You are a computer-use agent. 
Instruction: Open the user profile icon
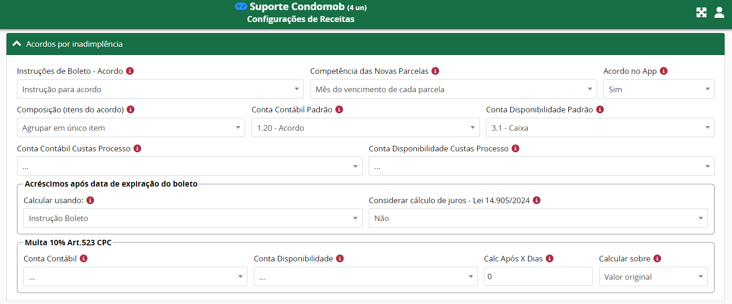[x=719, y=12]
